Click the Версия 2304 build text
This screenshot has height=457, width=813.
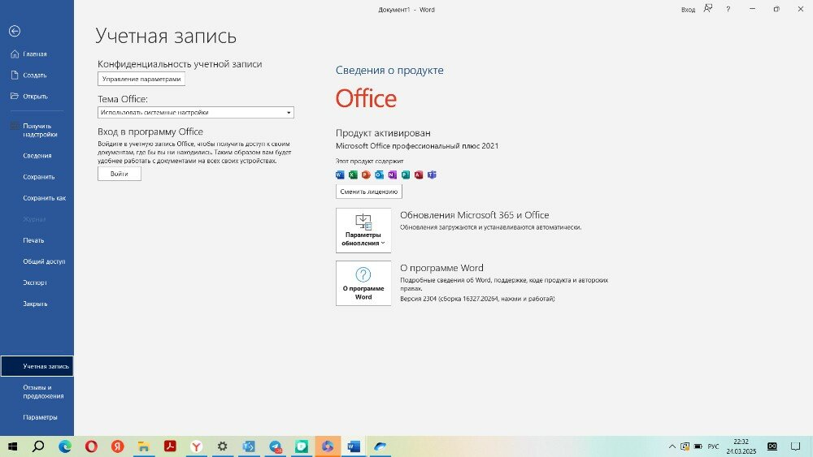click(x=477, y=299)
